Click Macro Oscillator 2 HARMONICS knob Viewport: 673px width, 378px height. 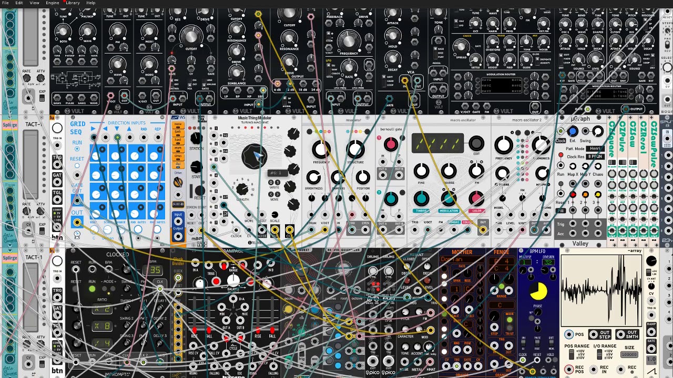pyautogui.click(x=541, y=145)
